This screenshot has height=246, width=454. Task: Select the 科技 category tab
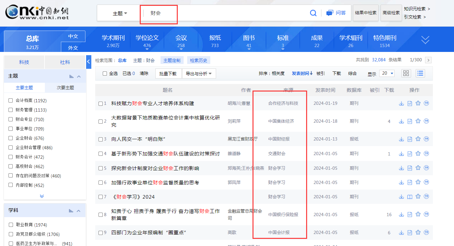(x=24, y=62)
